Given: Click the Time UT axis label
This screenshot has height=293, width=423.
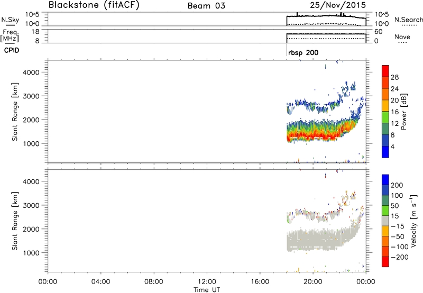Looking at the screenshot, I should pos(207,290).
